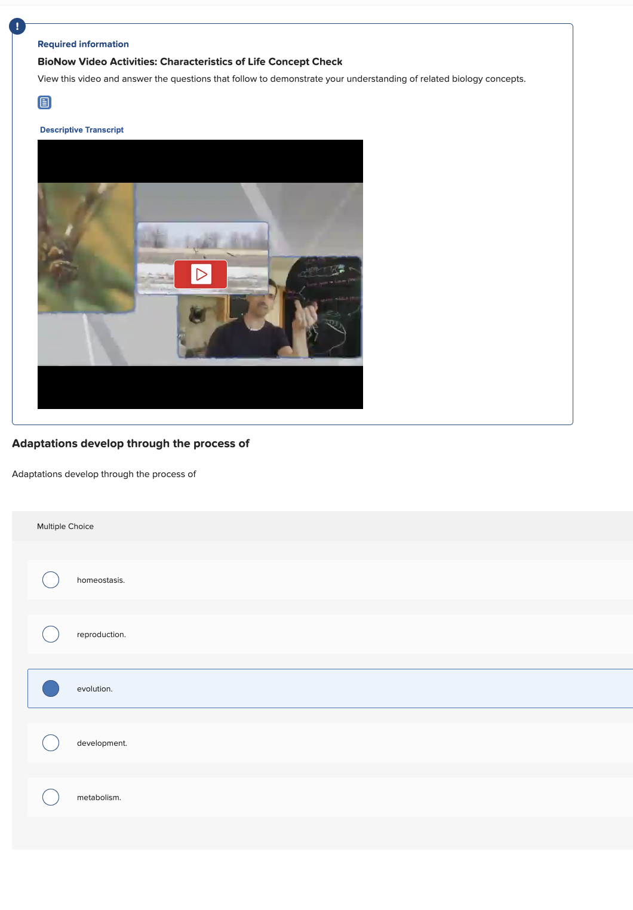Viewport: 633px width, 910px height.
Task: Click the 'development.' answer text
Action: [102, 743]
